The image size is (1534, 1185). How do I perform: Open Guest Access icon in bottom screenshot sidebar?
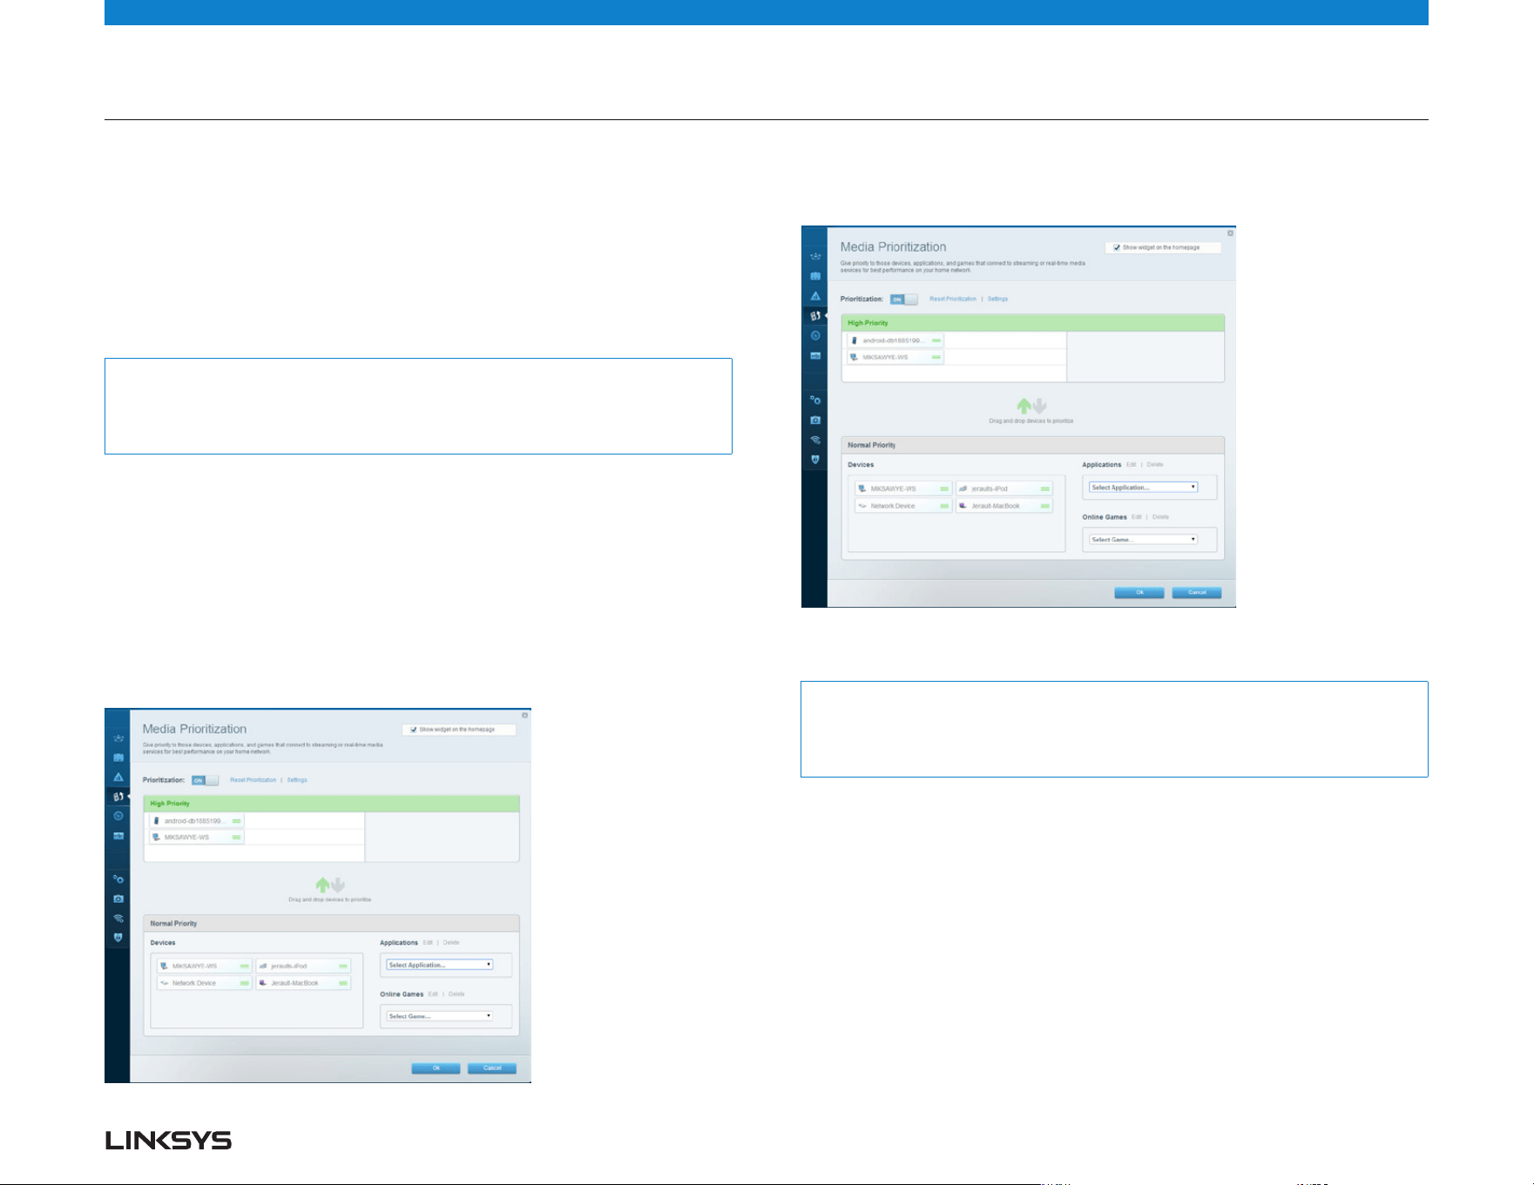pos(118,757)
